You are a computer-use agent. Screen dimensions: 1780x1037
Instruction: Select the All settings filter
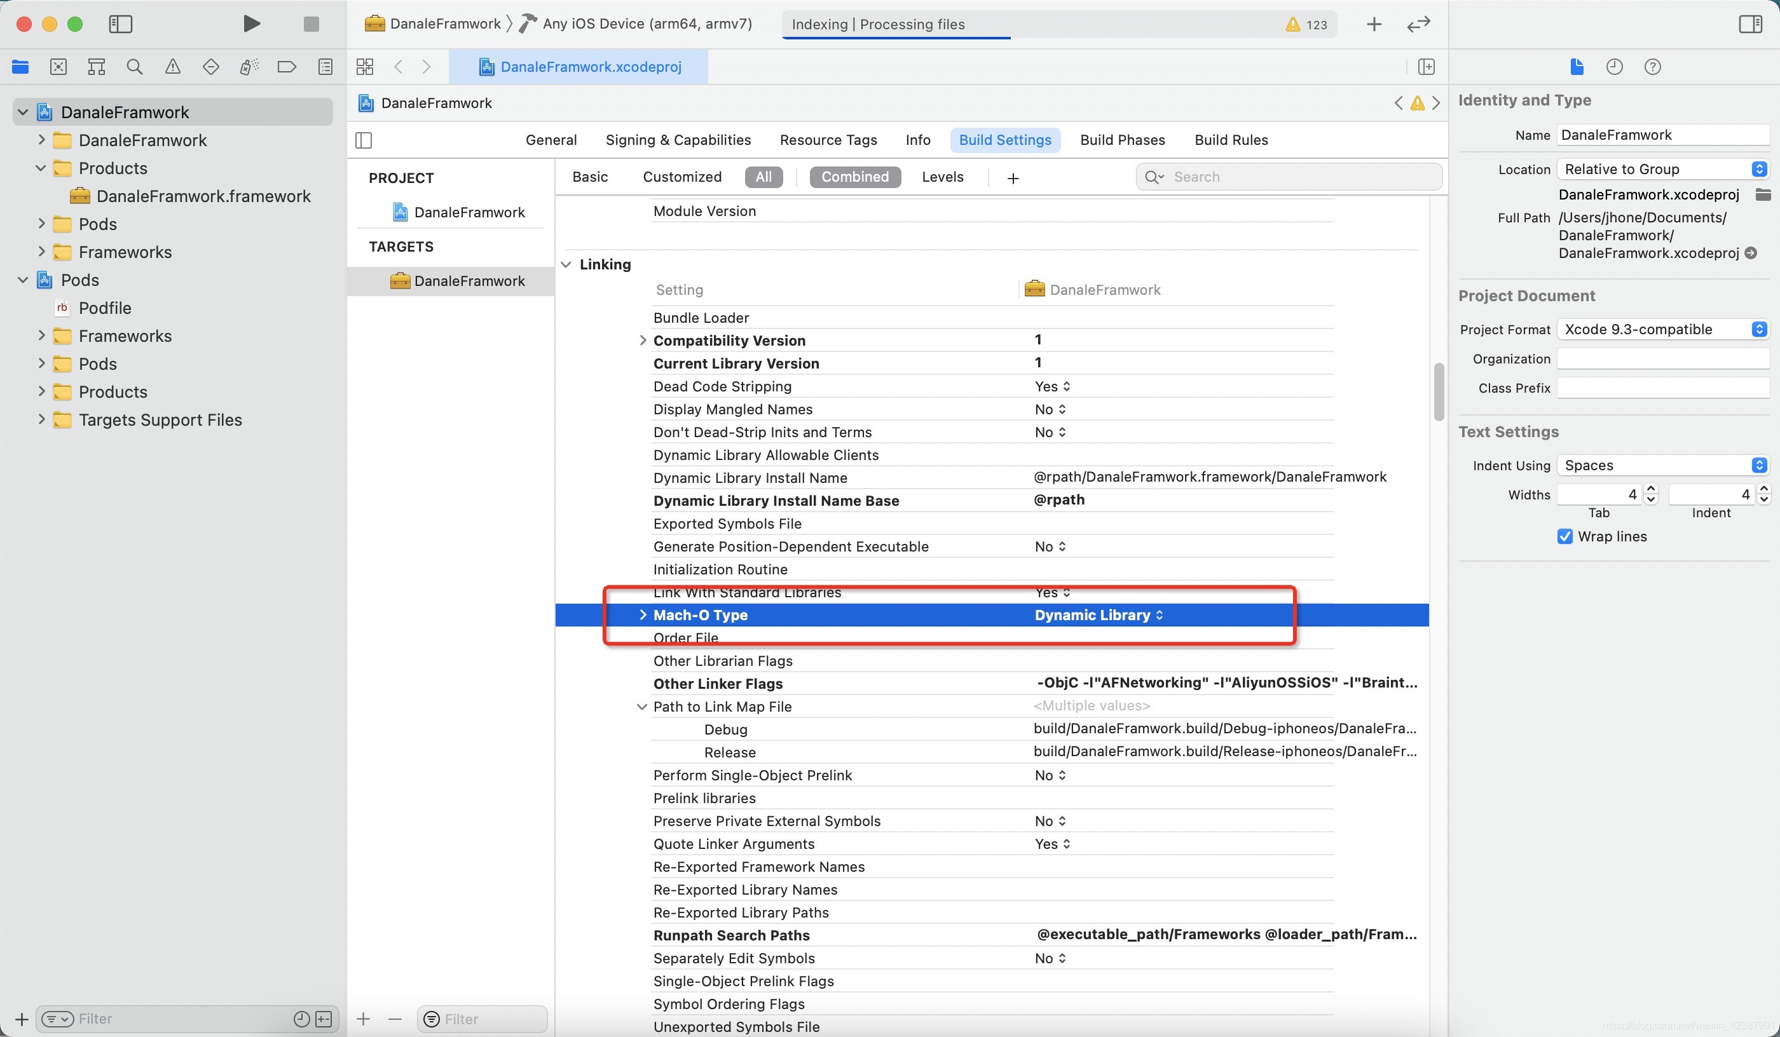[x=763, y=177]
